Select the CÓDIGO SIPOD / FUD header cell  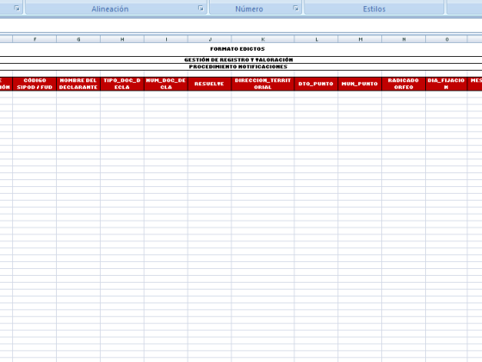tap(34, 84)
